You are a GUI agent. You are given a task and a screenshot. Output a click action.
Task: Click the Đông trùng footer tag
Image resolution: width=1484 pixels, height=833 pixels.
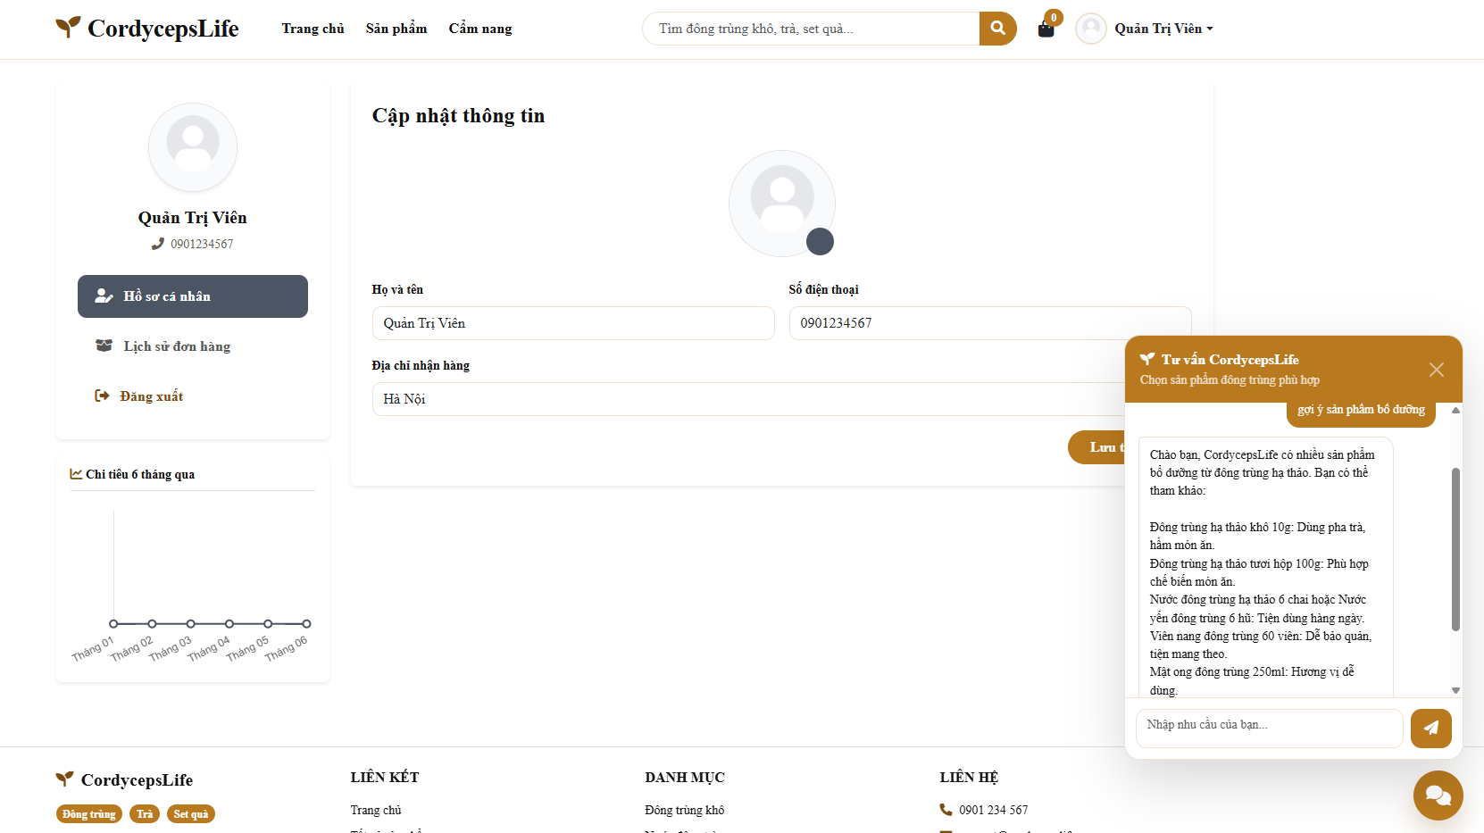pos(89,814)
